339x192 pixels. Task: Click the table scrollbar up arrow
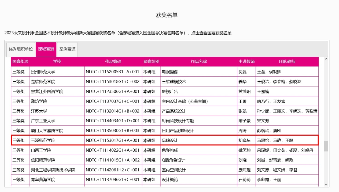click(x=326, y=59)
